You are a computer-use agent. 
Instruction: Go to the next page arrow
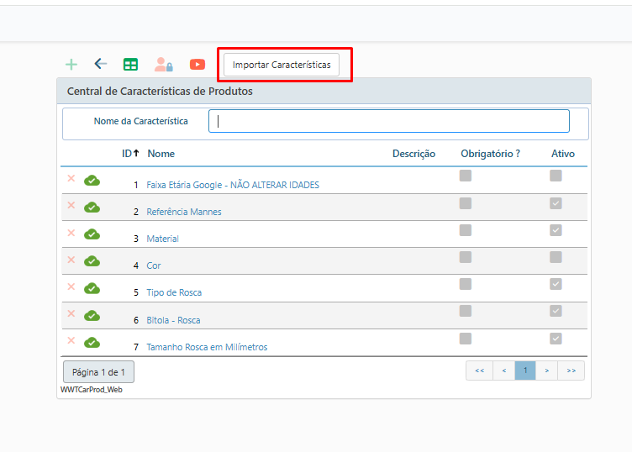point(546,371)
